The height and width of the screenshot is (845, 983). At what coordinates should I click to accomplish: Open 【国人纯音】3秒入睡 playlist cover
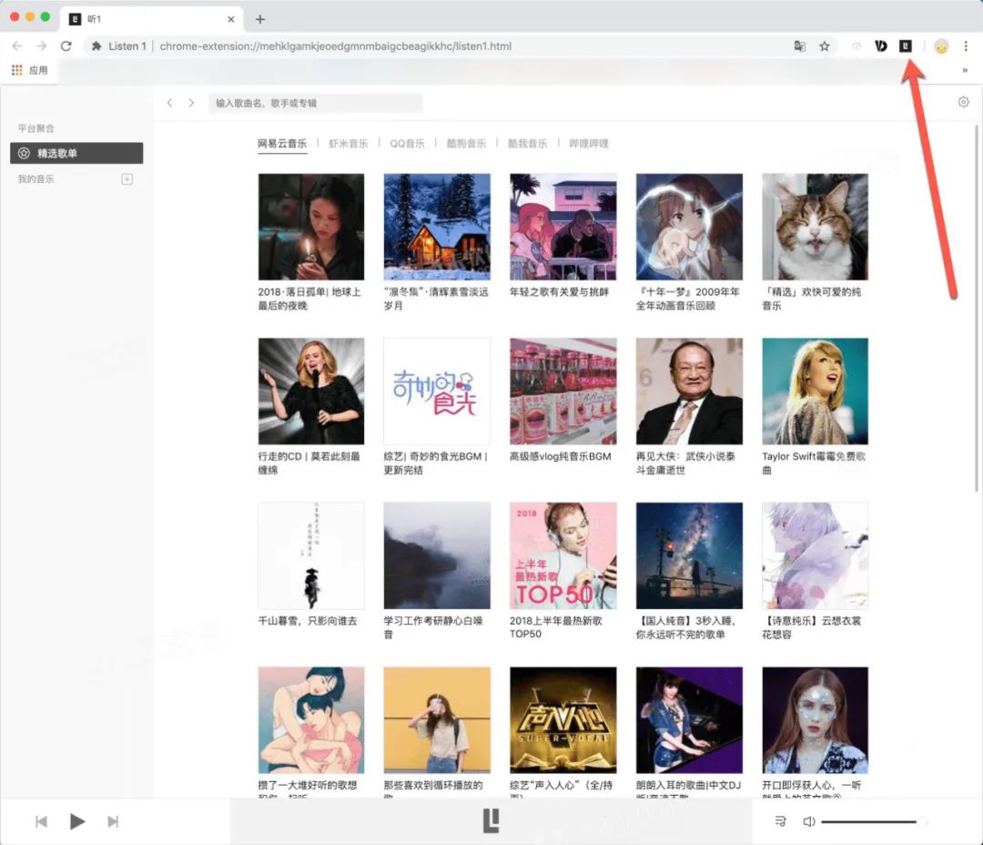pos(689,555)
